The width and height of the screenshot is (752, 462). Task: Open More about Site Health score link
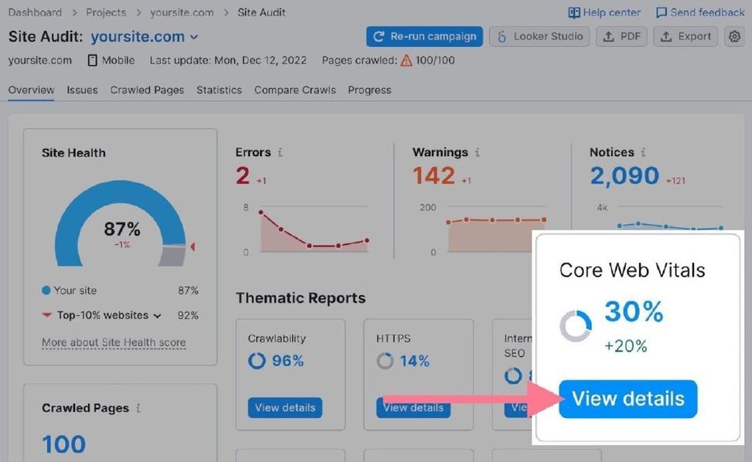[114, 342]
